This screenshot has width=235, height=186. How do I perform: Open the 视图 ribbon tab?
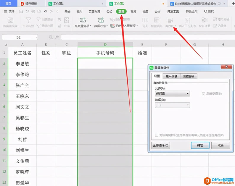(x=145, y=12)
